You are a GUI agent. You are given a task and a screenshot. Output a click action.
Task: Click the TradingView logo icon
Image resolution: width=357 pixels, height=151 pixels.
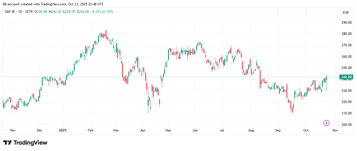(8, 143)
